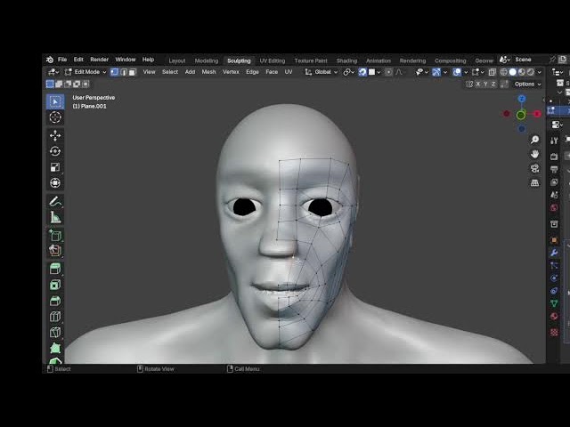Image resolution: width=570 pixels, height=427 pixels.
Task: Open the Options dropdown
Action: point(528,84)
